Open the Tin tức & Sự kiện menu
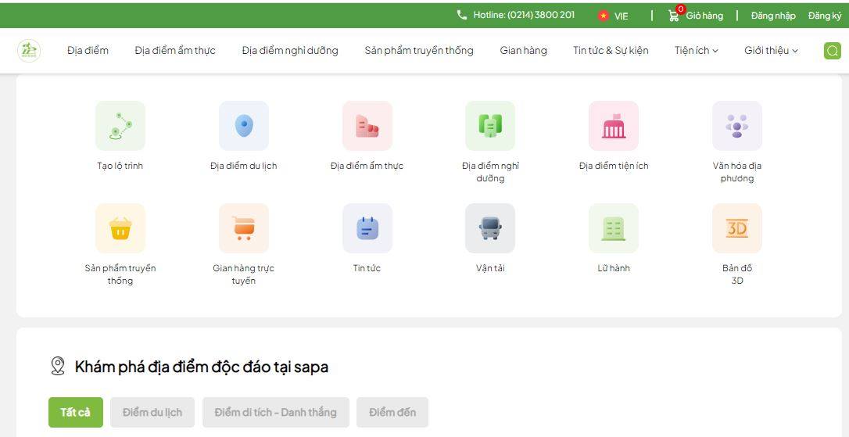 click(x=611, y=51)
